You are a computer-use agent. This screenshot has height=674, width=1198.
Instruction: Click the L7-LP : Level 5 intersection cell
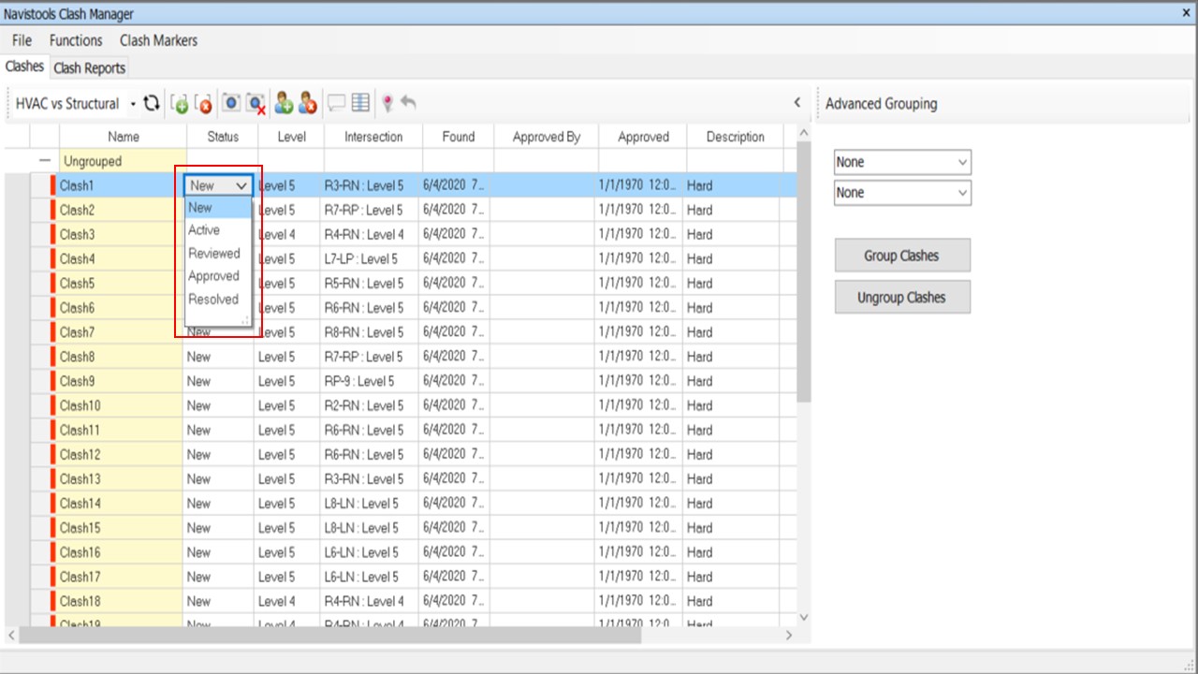pos(370,258)
